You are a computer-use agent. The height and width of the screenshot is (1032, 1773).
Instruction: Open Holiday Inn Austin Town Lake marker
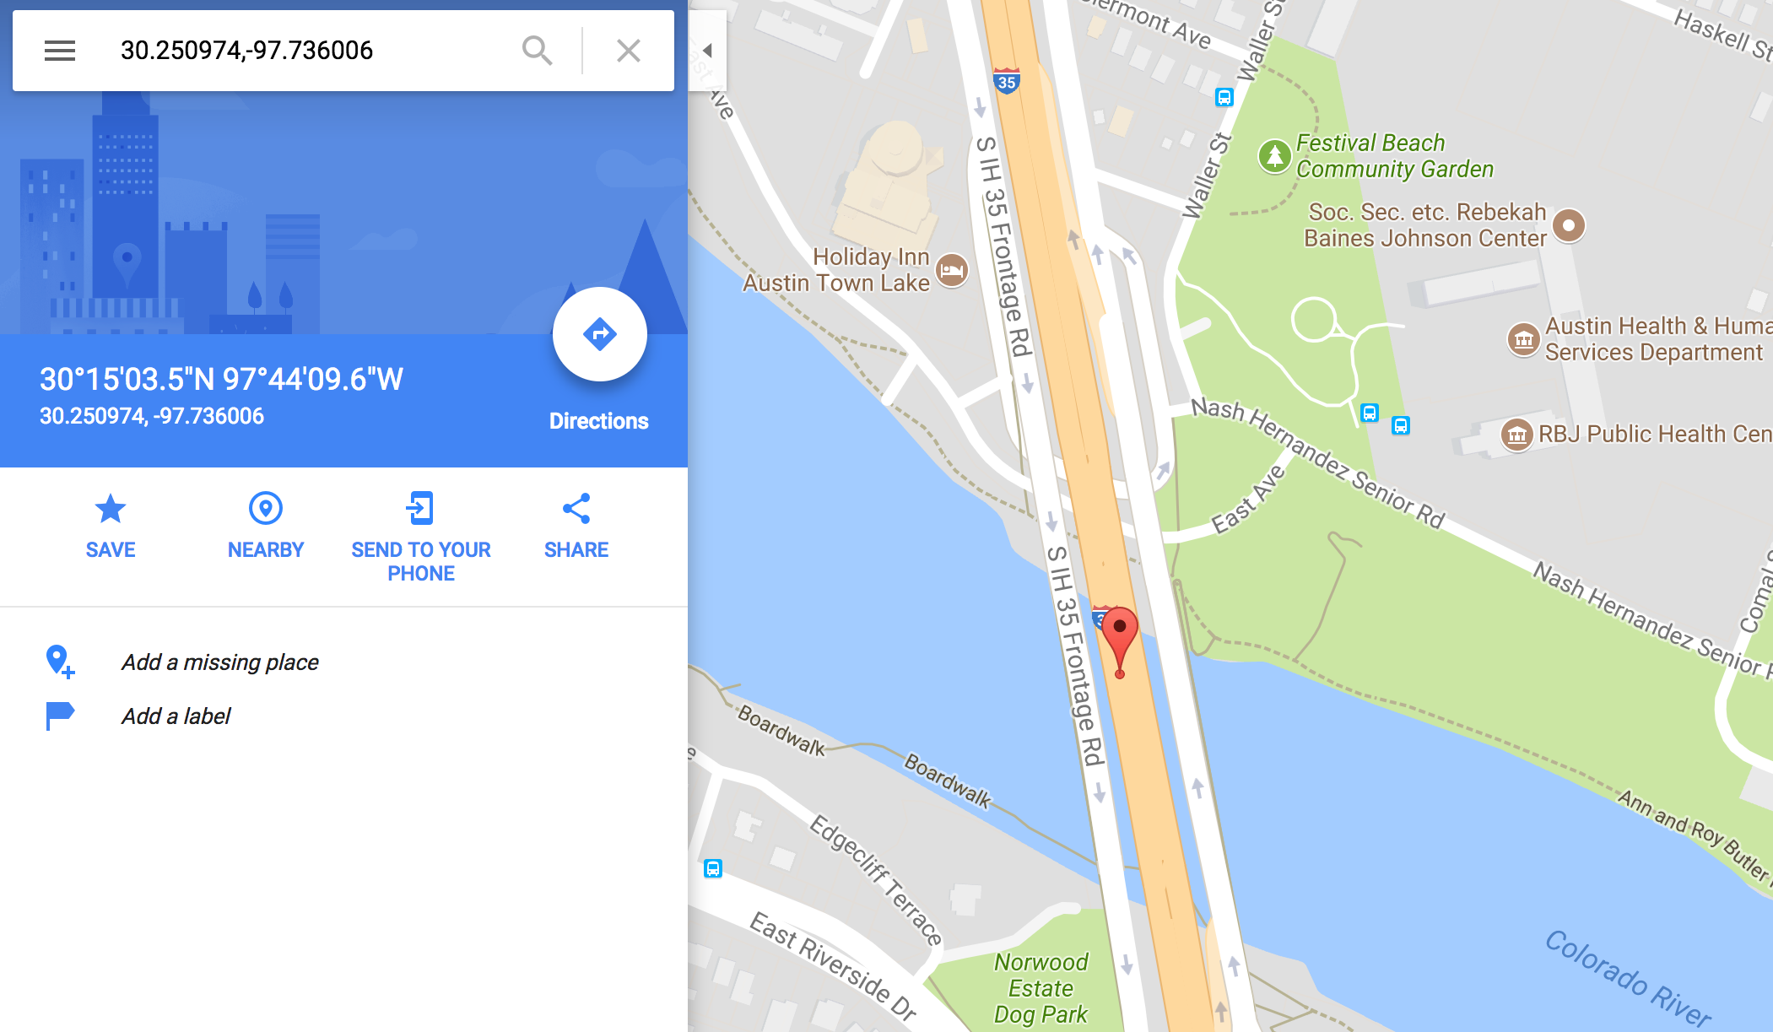[x=952, y=270]
